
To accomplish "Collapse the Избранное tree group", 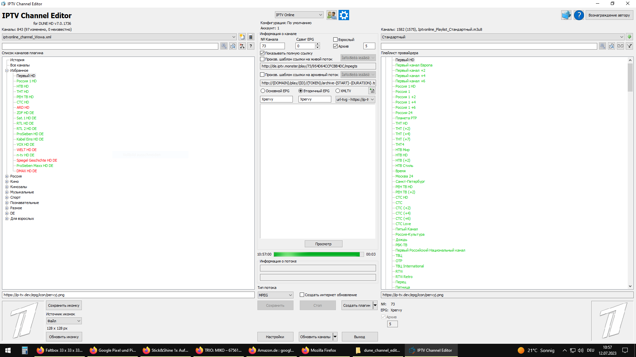I will point(7,70).
